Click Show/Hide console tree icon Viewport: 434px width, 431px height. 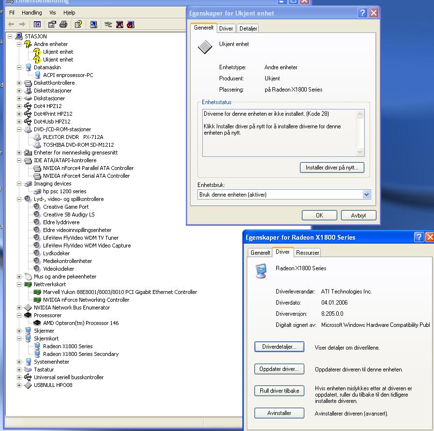point(37,24)
